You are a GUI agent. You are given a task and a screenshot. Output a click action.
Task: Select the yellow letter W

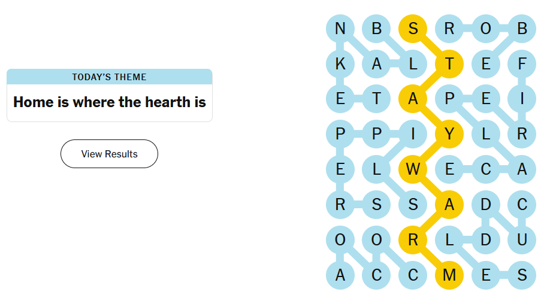point(413,169)
